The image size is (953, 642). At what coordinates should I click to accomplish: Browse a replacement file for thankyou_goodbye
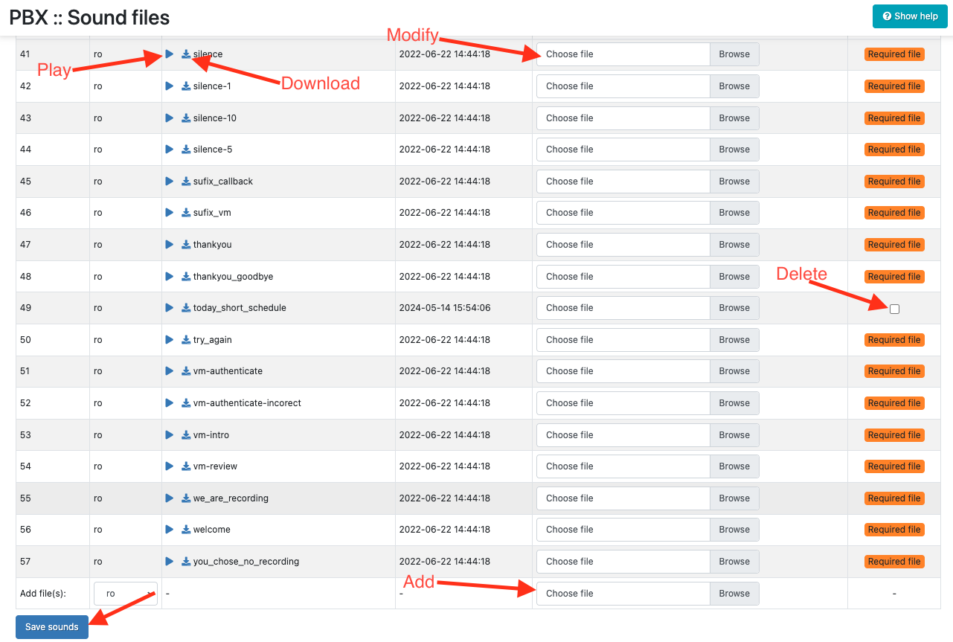click(x=734, y=277)
